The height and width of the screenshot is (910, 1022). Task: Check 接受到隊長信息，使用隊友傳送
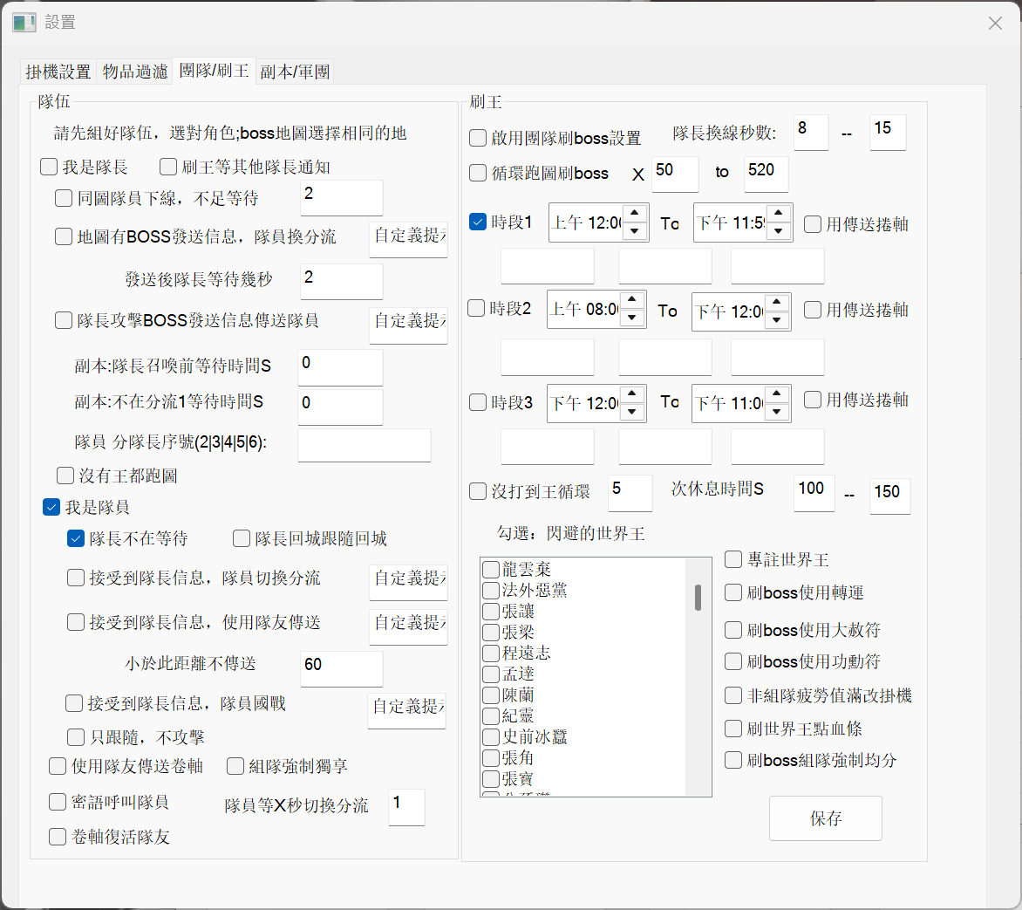pyautogui.click(x=76, y=622)
